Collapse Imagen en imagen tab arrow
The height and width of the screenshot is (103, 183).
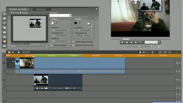click(10, 9)
